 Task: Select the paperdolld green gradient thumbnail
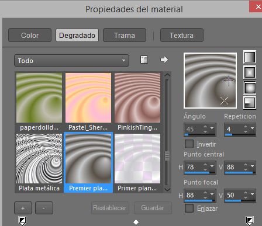[x=39, y=98]
